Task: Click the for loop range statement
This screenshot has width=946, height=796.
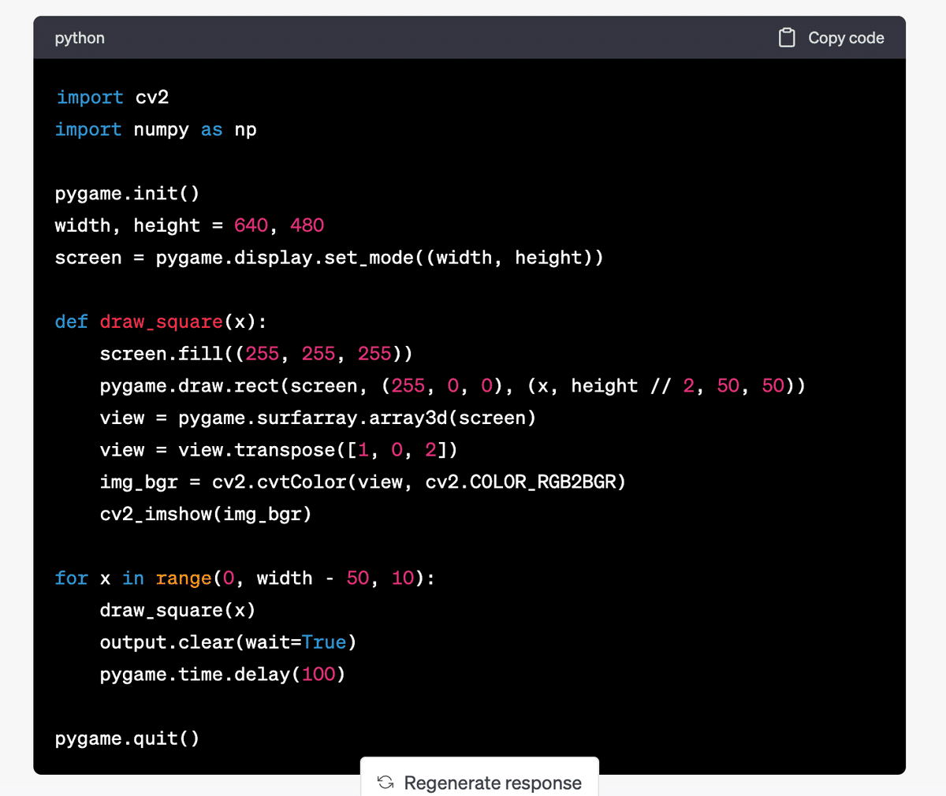Action: click(244, 578)
